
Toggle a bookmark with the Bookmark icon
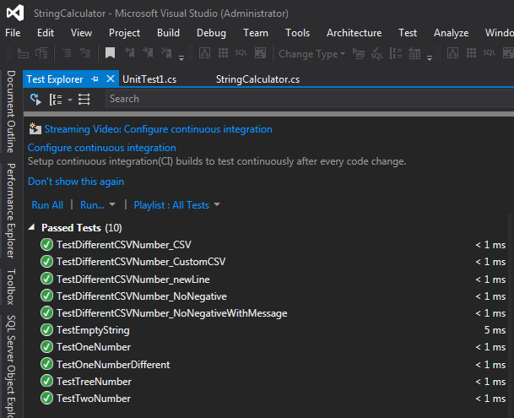[110, 53]
